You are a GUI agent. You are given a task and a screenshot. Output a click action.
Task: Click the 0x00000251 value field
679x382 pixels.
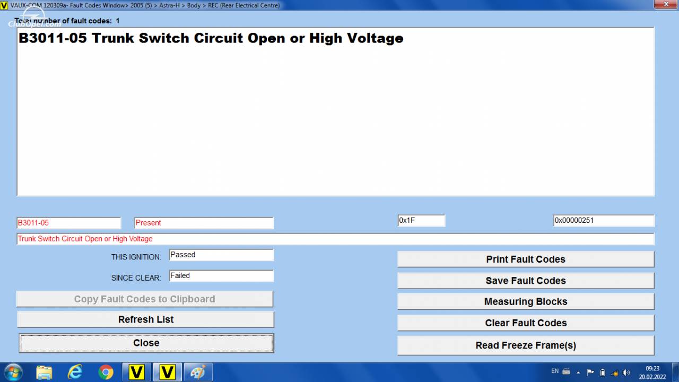(604, 221)
